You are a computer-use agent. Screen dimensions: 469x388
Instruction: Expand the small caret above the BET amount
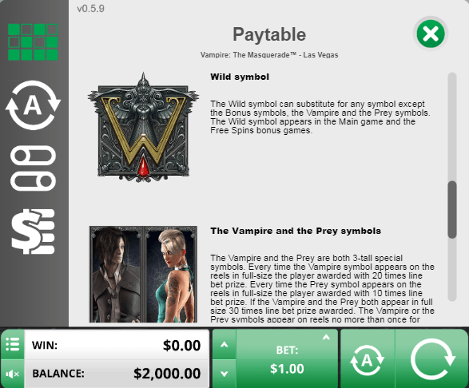coord(326,338)
